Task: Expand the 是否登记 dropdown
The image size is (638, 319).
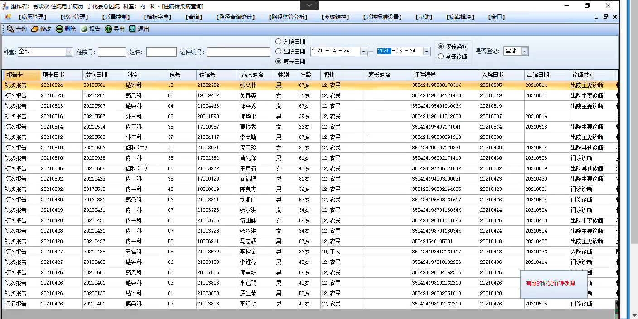Action: pos(525,51)
